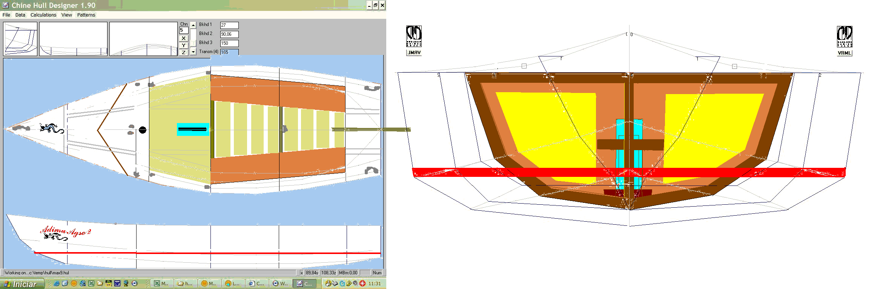883x289 pixels.
Task: Open Internet Explorer from quick launch
Action: click(57, 283)
